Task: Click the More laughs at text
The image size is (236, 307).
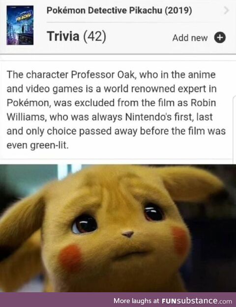Action: (x=136, y=301)
